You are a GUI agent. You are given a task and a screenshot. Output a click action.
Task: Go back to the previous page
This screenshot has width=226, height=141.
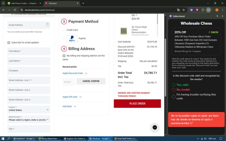4,10
